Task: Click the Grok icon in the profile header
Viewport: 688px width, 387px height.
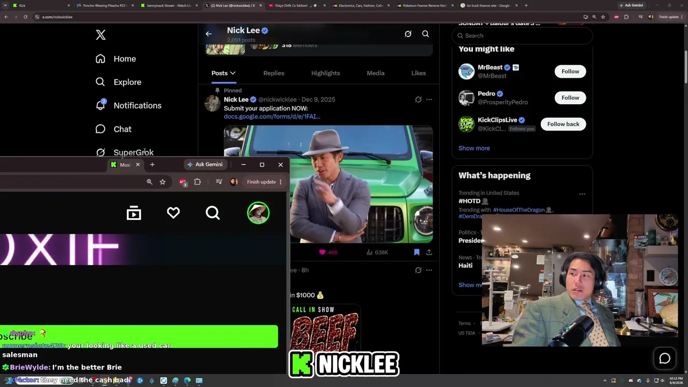Action: click(408, 34)
